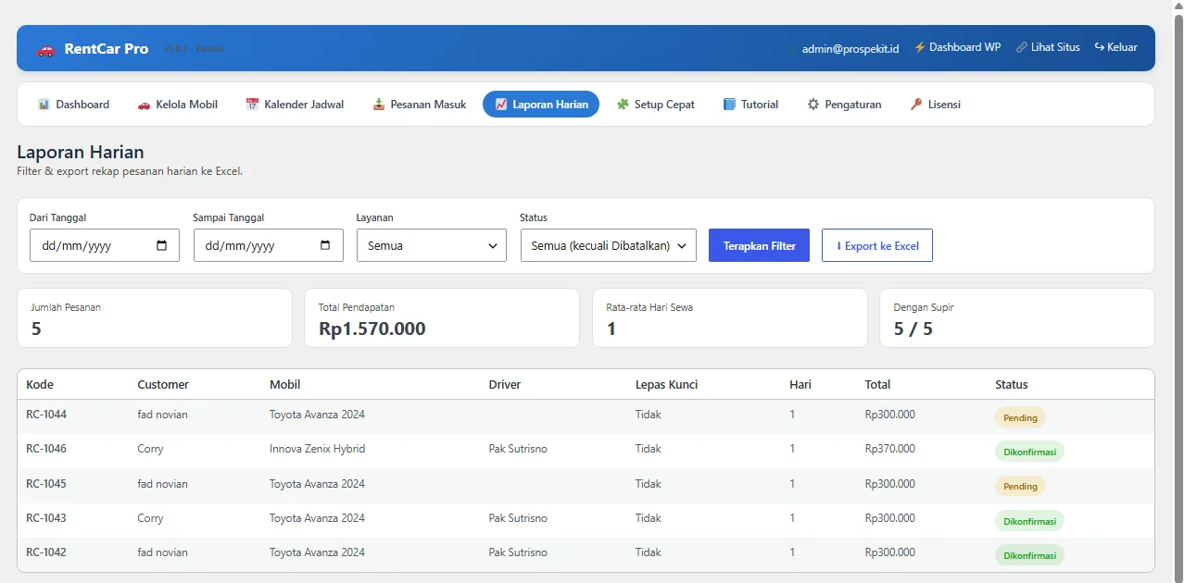Click the Pending badge in row RC-1045
Screen dimensions: 1184x583
tap(1020, 487)
